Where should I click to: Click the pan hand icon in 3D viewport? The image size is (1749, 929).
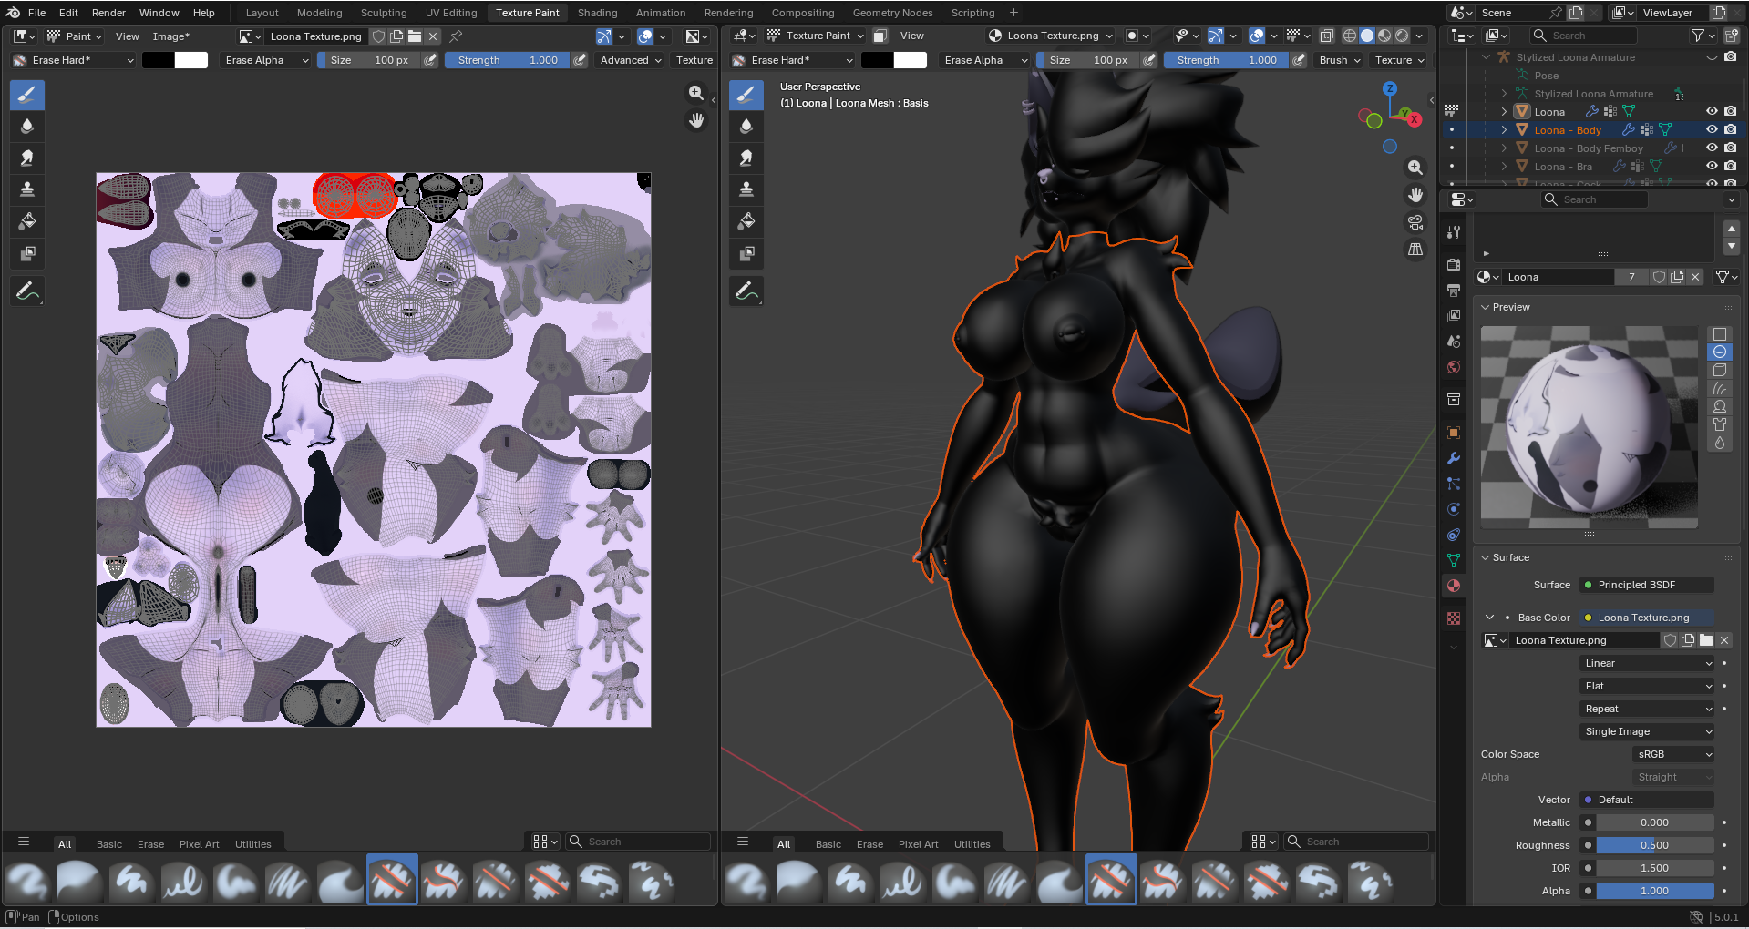[1415, 195]
